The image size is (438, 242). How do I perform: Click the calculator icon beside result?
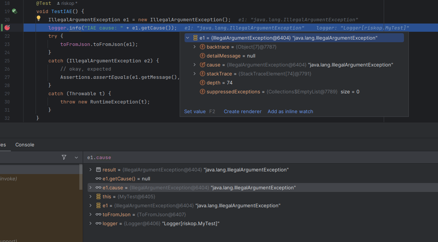[98, 170]
